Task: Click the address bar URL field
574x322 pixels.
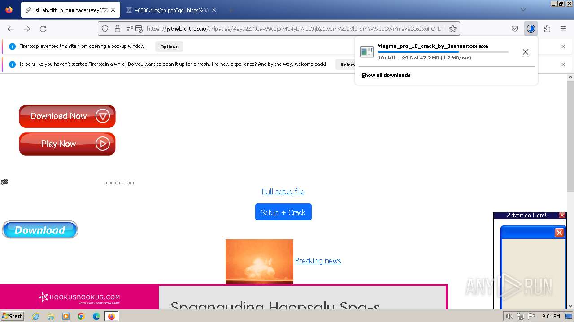Action: [295, 29]
